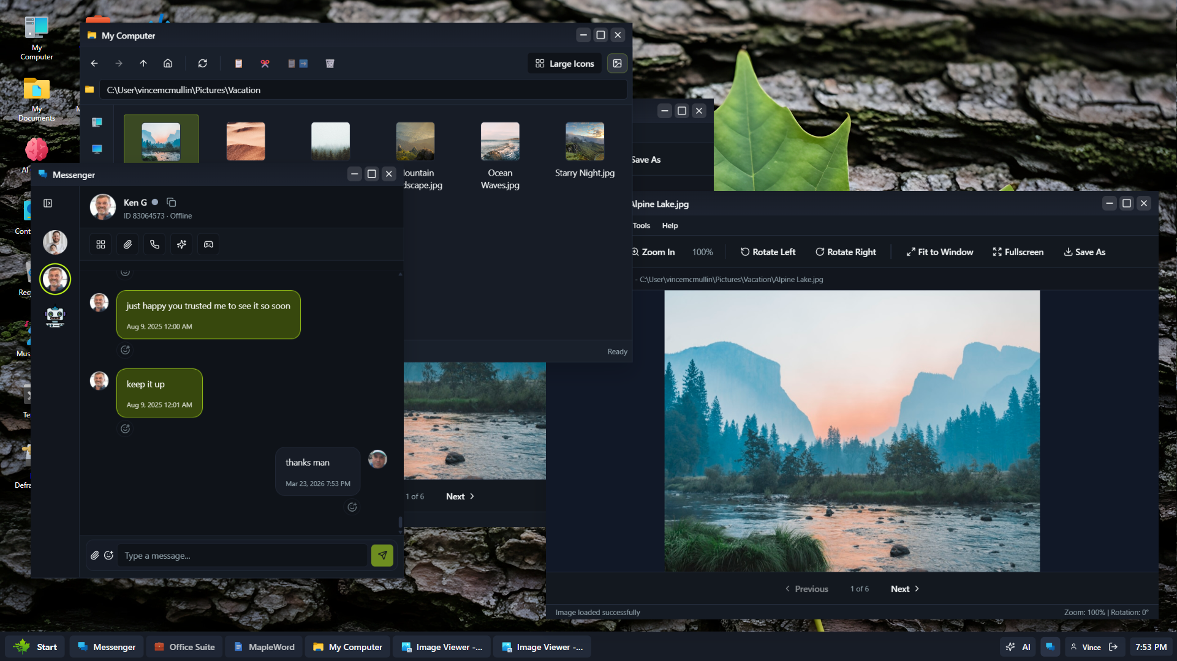Click the Alpine Lake photo in the viewer
This screenshot has width=1177, height=661.
point(852,431)
